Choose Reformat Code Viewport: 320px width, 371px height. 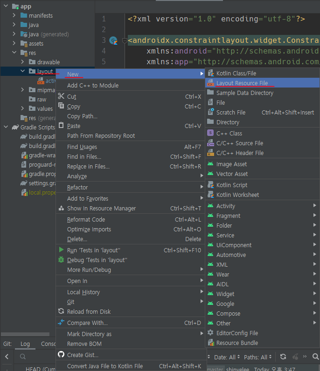[x=130, y=220]
